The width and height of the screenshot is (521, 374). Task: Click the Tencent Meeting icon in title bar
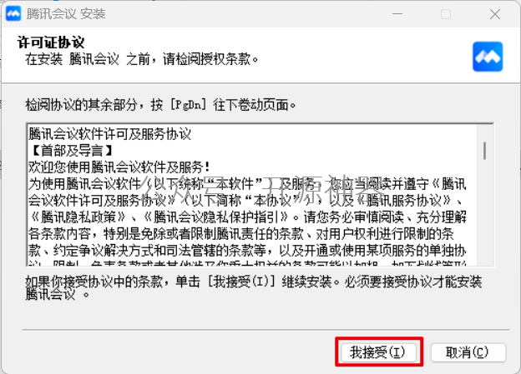[x=13, y=14]
